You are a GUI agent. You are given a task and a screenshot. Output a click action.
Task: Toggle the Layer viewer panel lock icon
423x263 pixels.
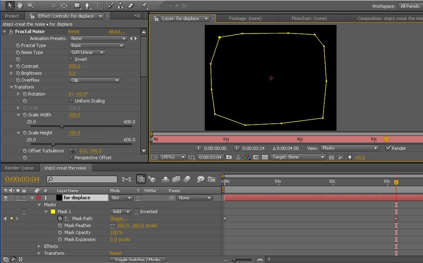point(156,18)
